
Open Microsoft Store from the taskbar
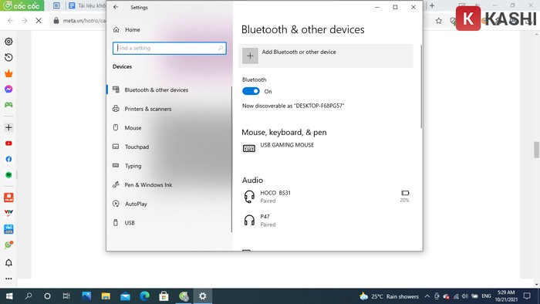tap(164, 296)
